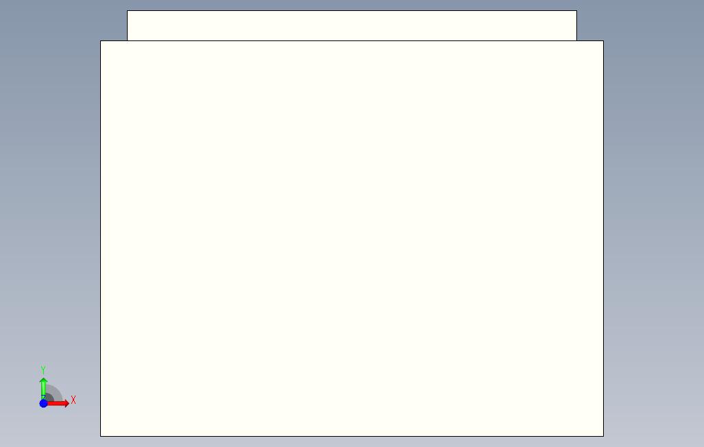The width and height of the screenshot is (704, 447).
Task: Click the green Y axis label
Action: click(x=43, y=370)
